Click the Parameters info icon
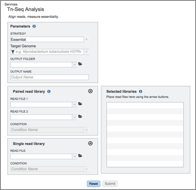 click(x=34, y=26)
